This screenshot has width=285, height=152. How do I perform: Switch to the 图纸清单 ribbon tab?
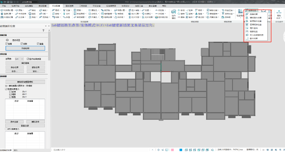click(70, 6)
